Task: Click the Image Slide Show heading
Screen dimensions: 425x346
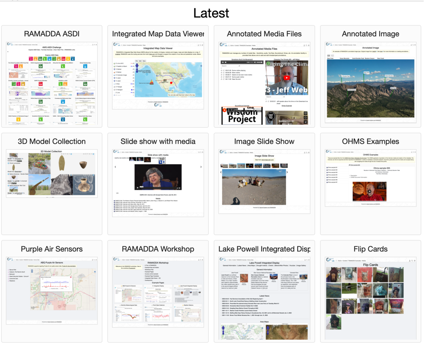Action: click(264, 141)
